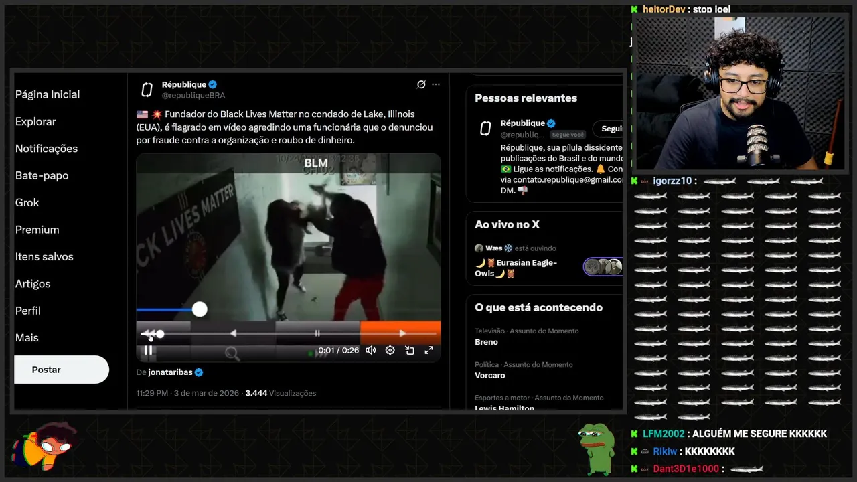
Task: Enable picture-in-picture on the video
Action: [x=409, y=350]
